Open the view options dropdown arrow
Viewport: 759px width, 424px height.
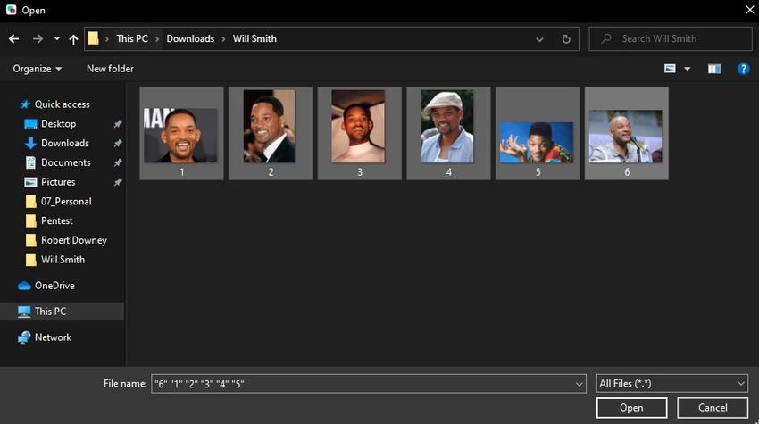point(688,69)
